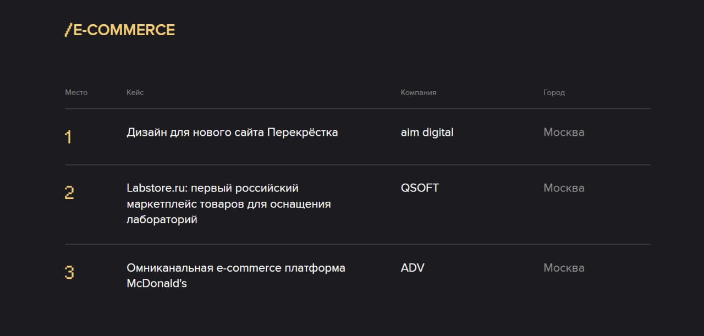This screenshot has height=336, width=704.
Task: Click Москва in the first row
Action: point(564,133)
